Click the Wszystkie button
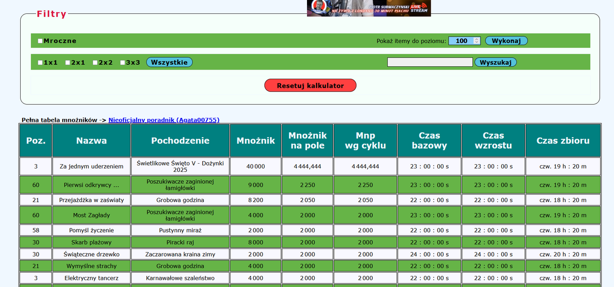Image resolution: width=614 pixels, height=287 pixels. point(169,62)
